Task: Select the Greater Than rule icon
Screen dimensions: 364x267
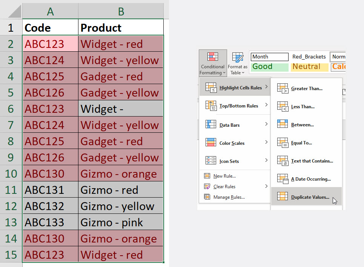Action: coord(283,89)
